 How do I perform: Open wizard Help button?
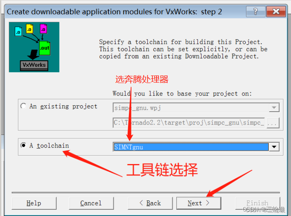click(34, 203)
